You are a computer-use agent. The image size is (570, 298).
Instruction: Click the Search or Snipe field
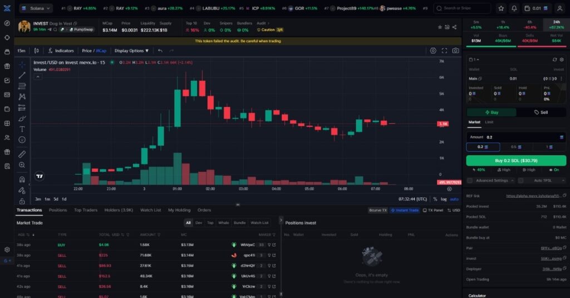[x=462, y=8]
